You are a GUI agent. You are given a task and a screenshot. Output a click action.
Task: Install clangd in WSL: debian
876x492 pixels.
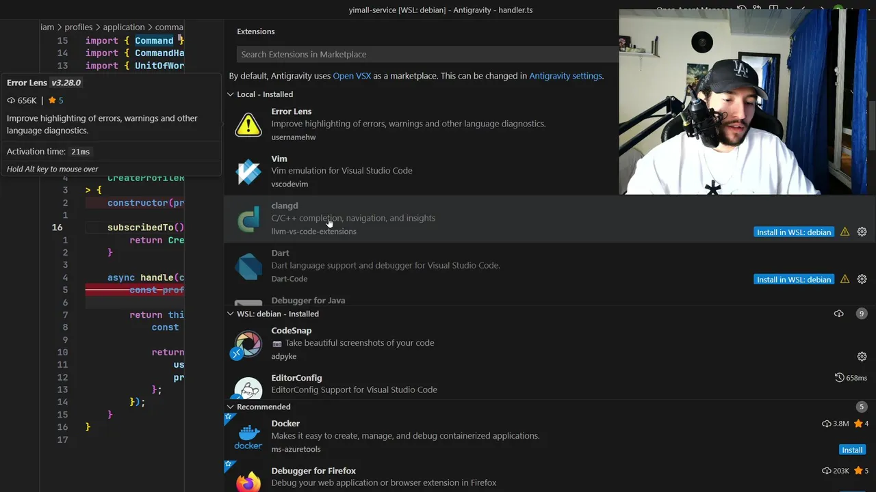(x=794, y=232)
